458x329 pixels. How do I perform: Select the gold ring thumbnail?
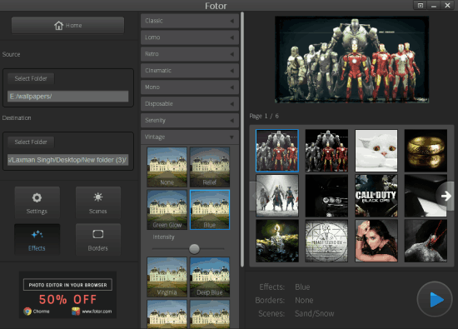[x=426, y=151]
